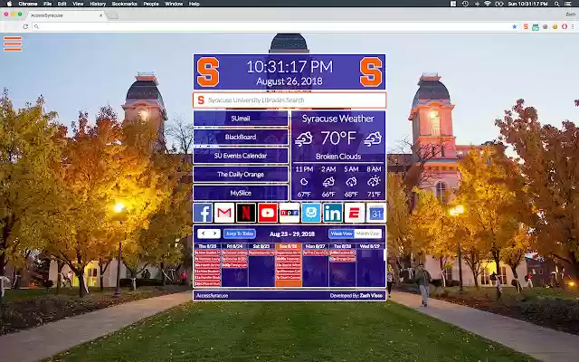Click the bookmark star in address bar
This screenshot has width=579, height=362.
(515, 26)
